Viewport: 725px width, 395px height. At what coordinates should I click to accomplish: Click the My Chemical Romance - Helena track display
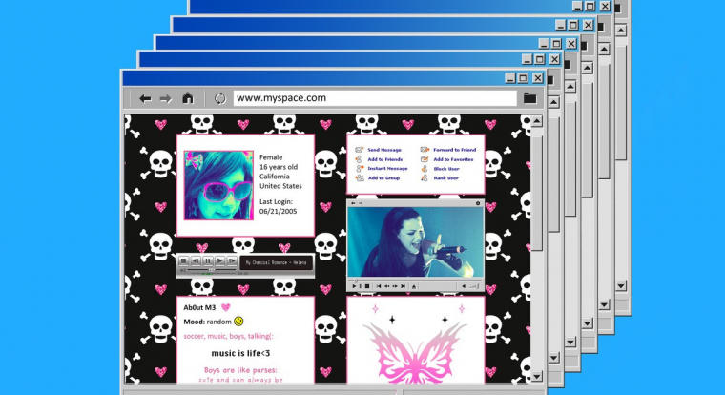277,262
